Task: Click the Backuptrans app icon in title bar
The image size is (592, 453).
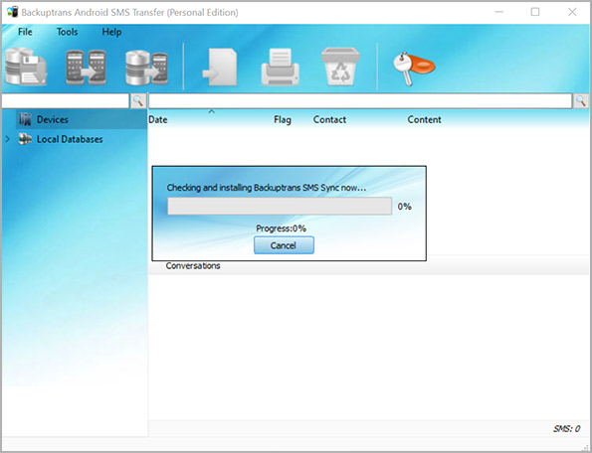Action: pyautogui.click(x=13, y=12)
